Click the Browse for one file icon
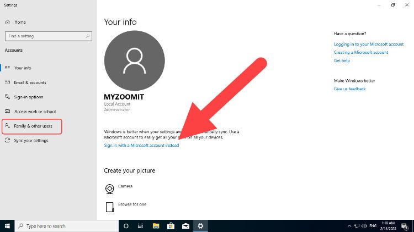This screenshot has height=232, width=414. pyautogui.click(x=110, y=207)
